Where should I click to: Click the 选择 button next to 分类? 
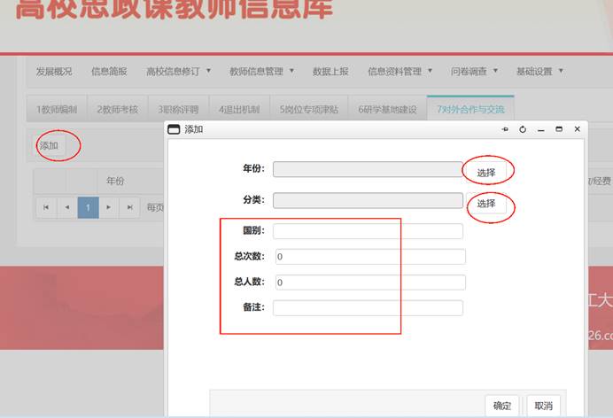[486, 204]
